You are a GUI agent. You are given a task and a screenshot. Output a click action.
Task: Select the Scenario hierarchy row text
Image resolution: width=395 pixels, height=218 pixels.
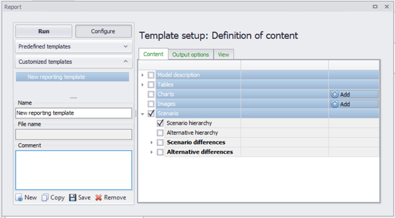pos(189,123)
